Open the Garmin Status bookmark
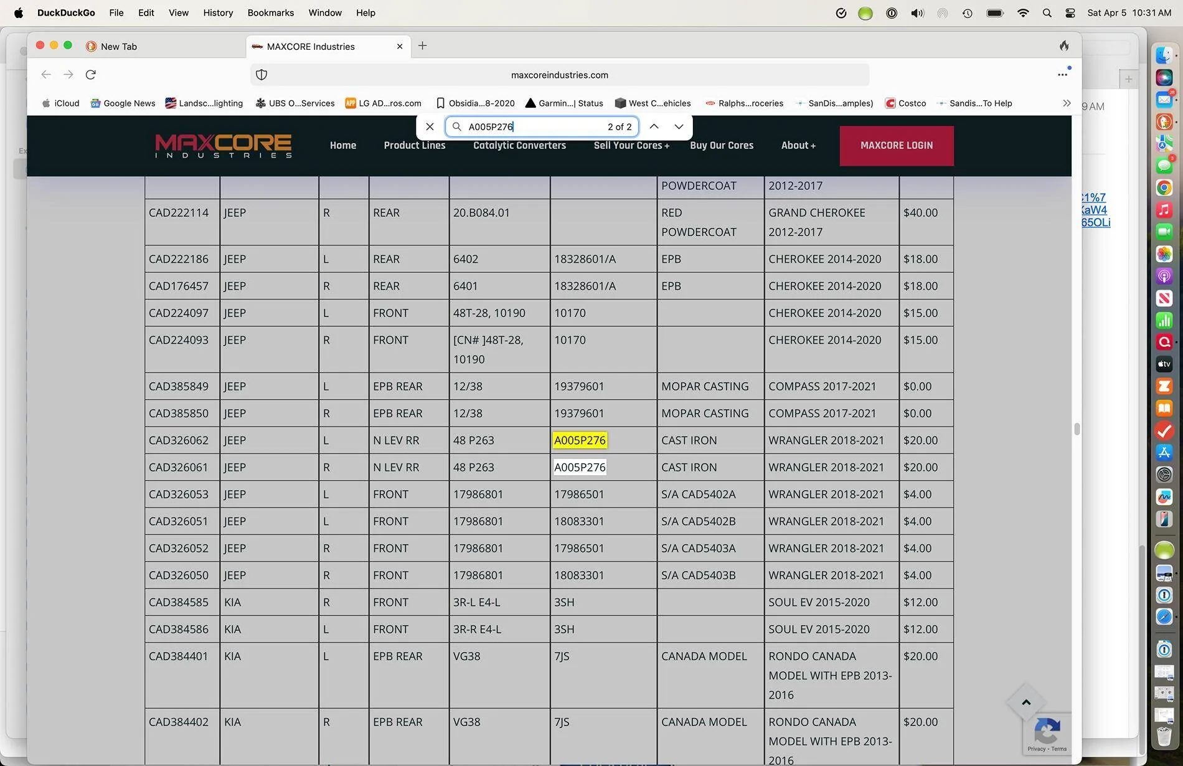 [x=564, y=103]
